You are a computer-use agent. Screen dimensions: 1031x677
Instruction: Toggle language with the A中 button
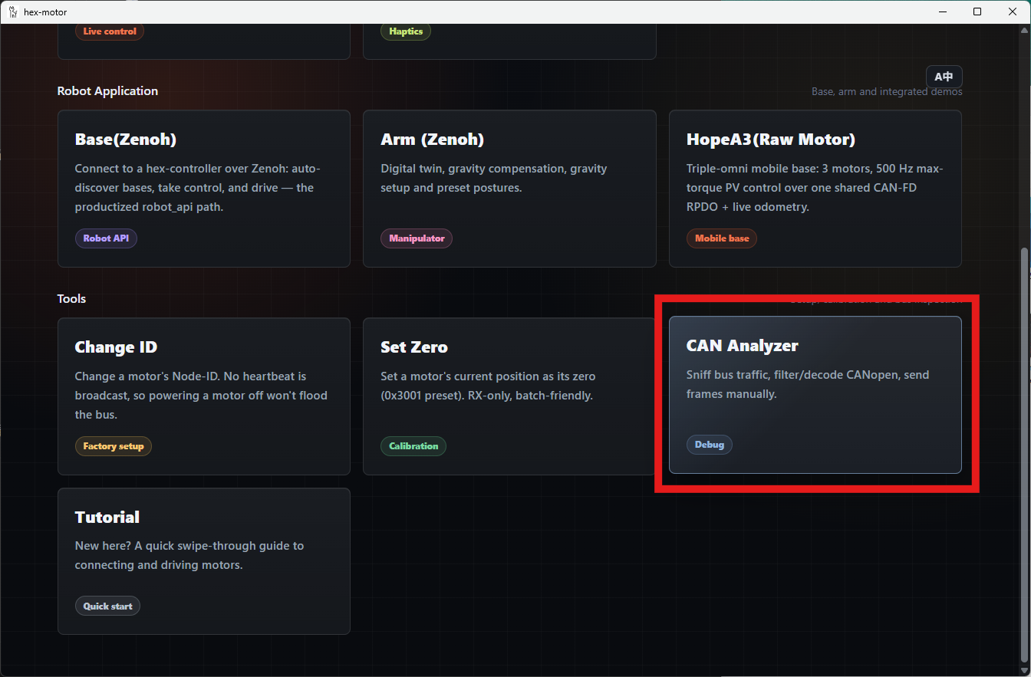click(x=944, y=77)
